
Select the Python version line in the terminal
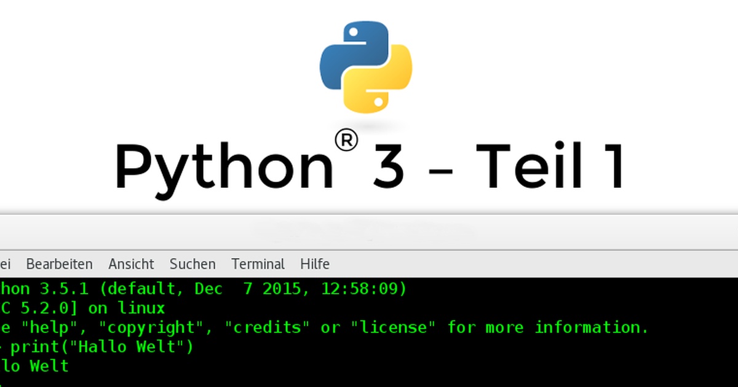coord(203,288)
